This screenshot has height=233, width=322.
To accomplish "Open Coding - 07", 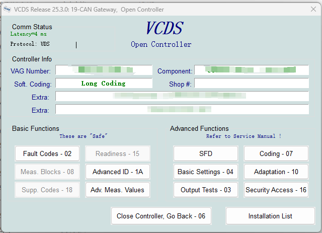I will [276, 153].
